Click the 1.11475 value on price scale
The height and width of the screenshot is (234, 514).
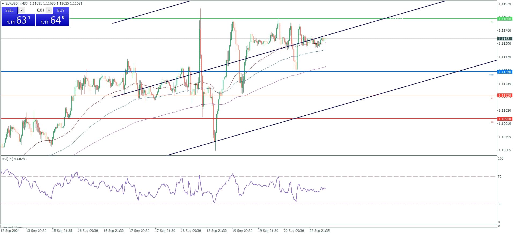pyautogui.click(x=505, y=57)
